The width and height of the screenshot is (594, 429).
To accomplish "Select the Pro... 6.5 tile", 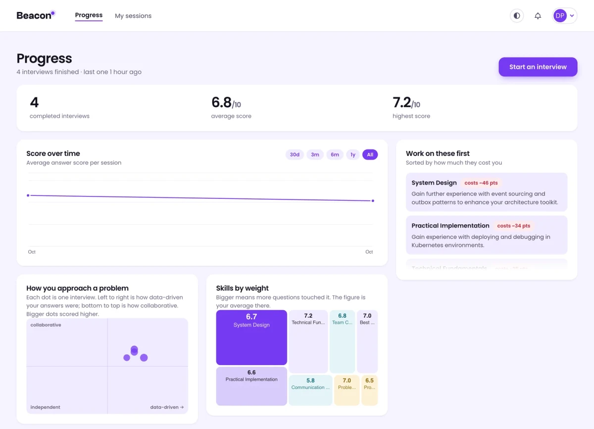I will tap(370, 390).
